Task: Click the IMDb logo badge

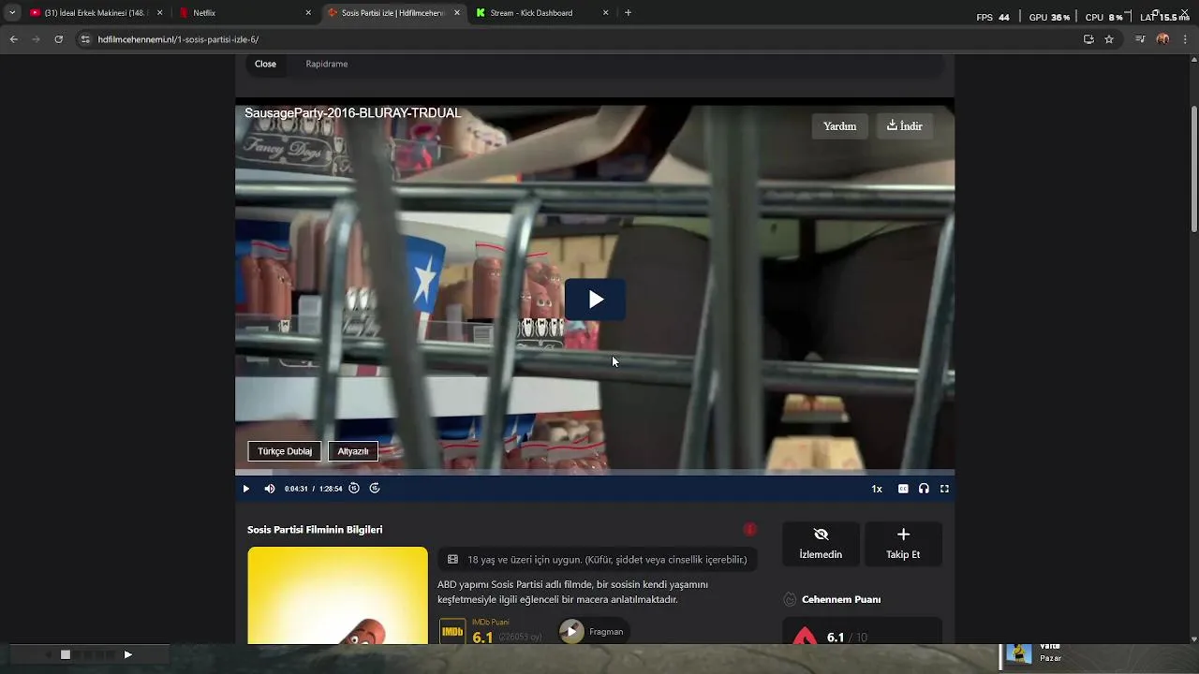Action: click(452, 632)
